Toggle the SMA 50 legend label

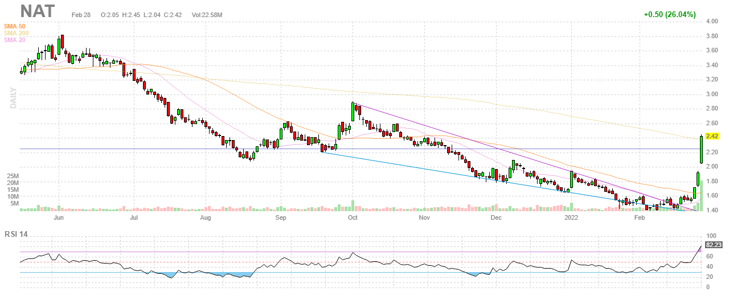click(x=15, y=26)
